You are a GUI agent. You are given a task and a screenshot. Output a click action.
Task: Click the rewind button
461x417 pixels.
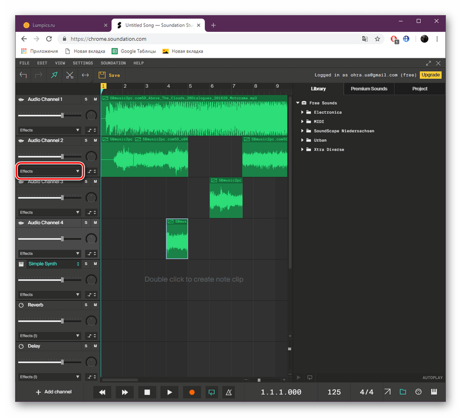(x=102, y=392)
